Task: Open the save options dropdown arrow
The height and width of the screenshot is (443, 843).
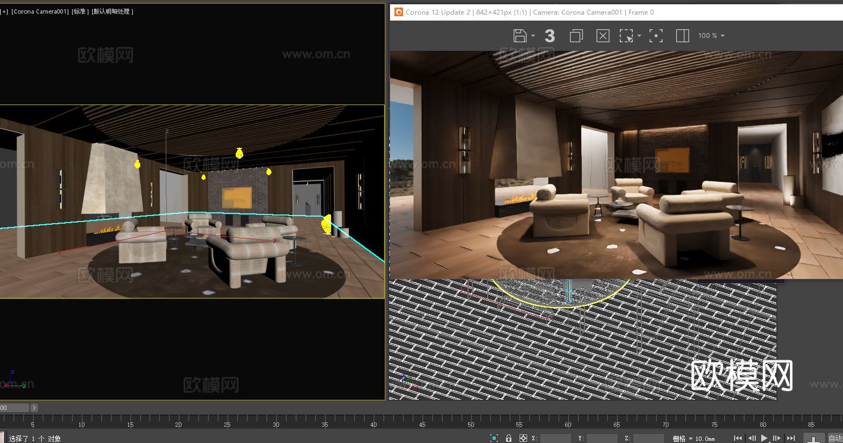Action: pos(533,36)
